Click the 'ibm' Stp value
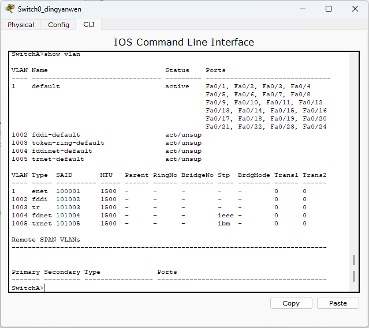 click(x=224, y=224)
